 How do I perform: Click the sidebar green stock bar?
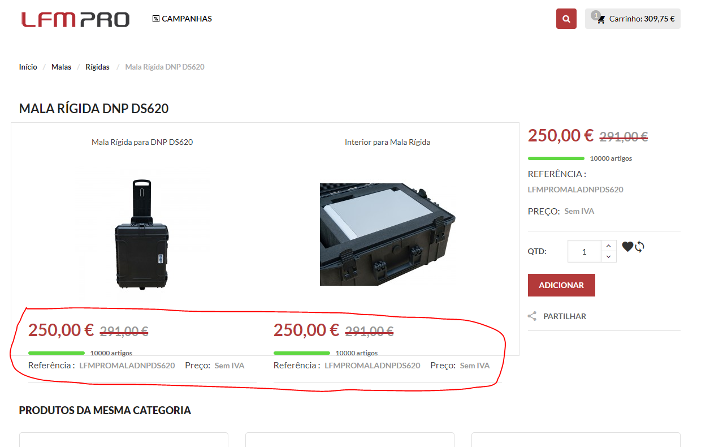(x=556, y=158)
